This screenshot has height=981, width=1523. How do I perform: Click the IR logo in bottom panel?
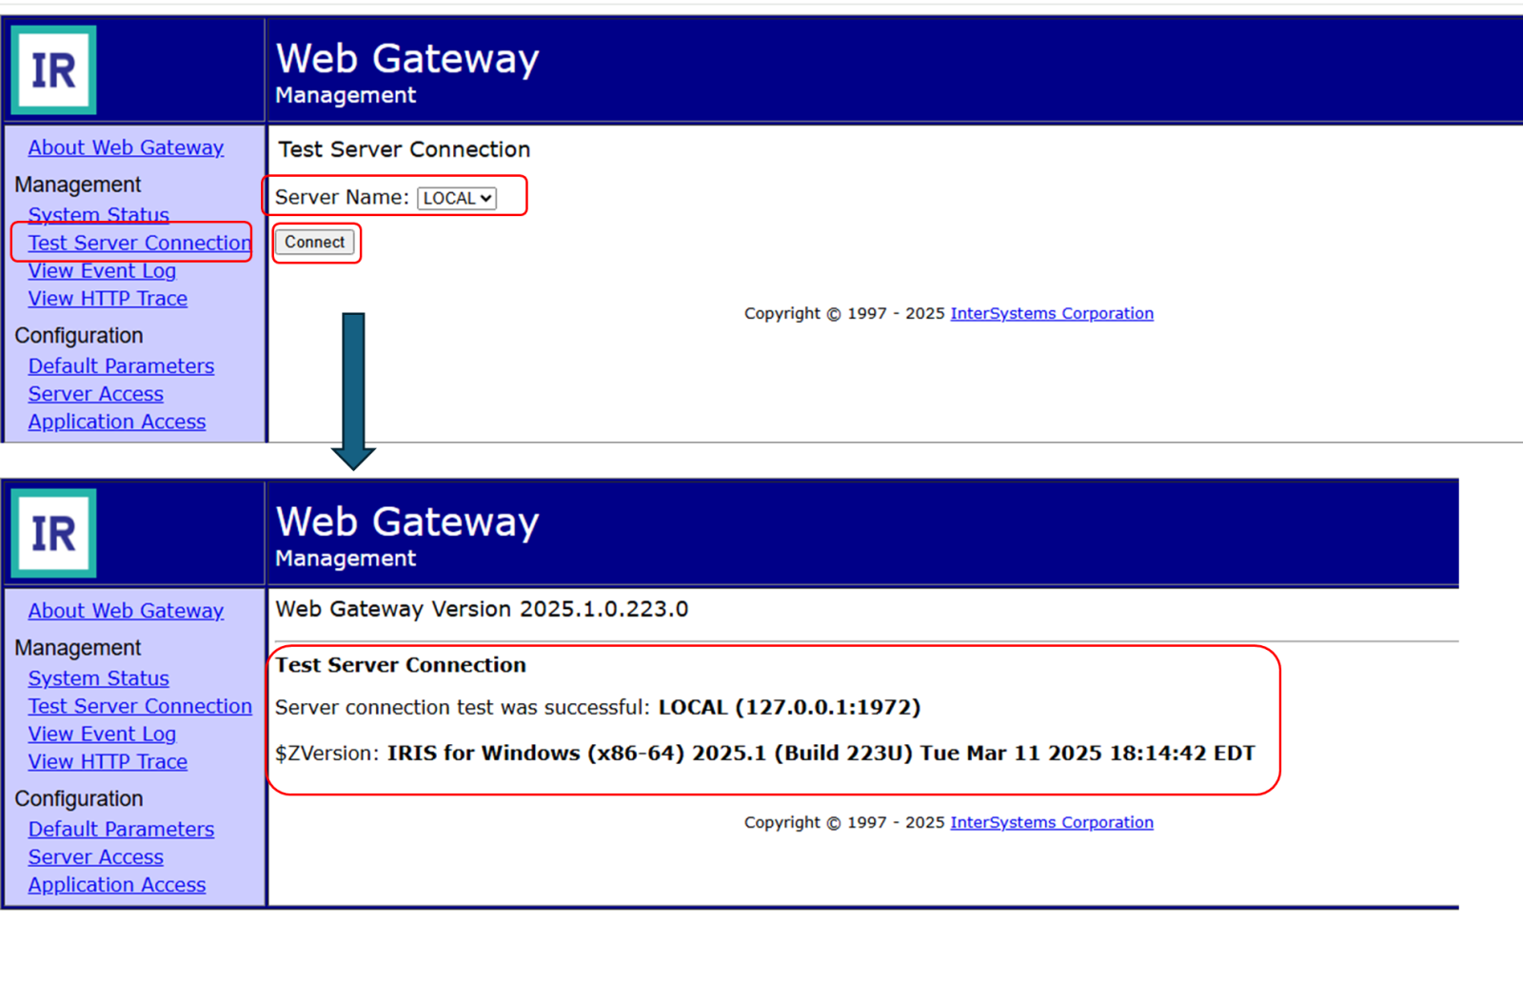53,534
